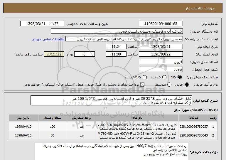Image resolution: width=226 pixels, height=160 pixels.
Task: Click the شماره نیاز field 1198001094000165
Action: [x=161, y=24]
